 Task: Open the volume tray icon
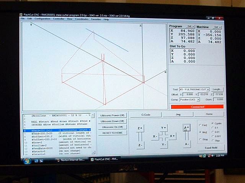coord(212,156)
